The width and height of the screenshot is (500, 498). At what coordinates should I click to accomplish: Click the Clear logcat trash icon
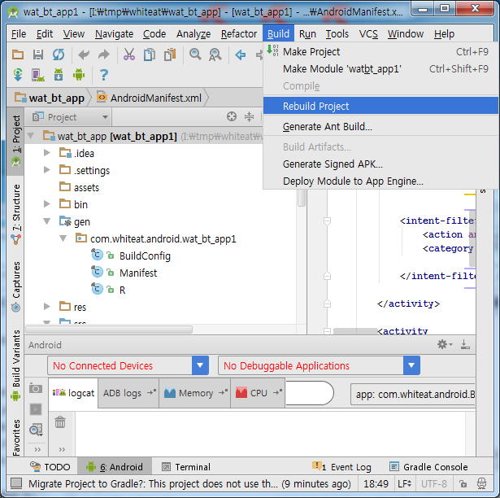click(60, 422)
